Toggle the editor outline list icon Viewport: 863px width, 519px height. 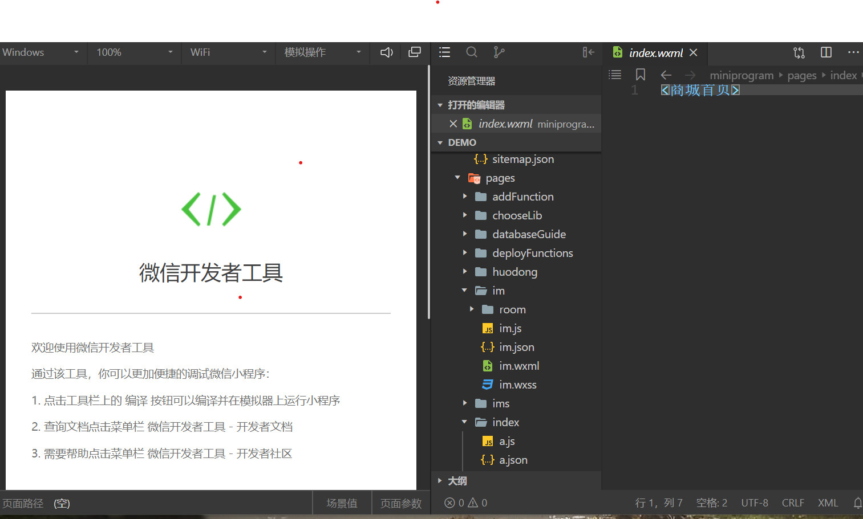(615, 75)
